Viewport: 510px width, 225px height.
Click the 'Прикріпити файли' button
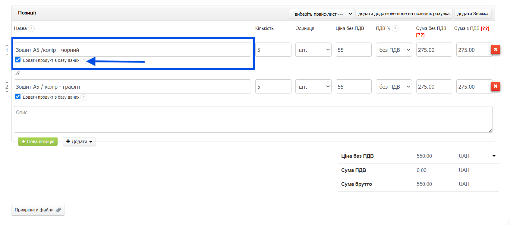38,210
